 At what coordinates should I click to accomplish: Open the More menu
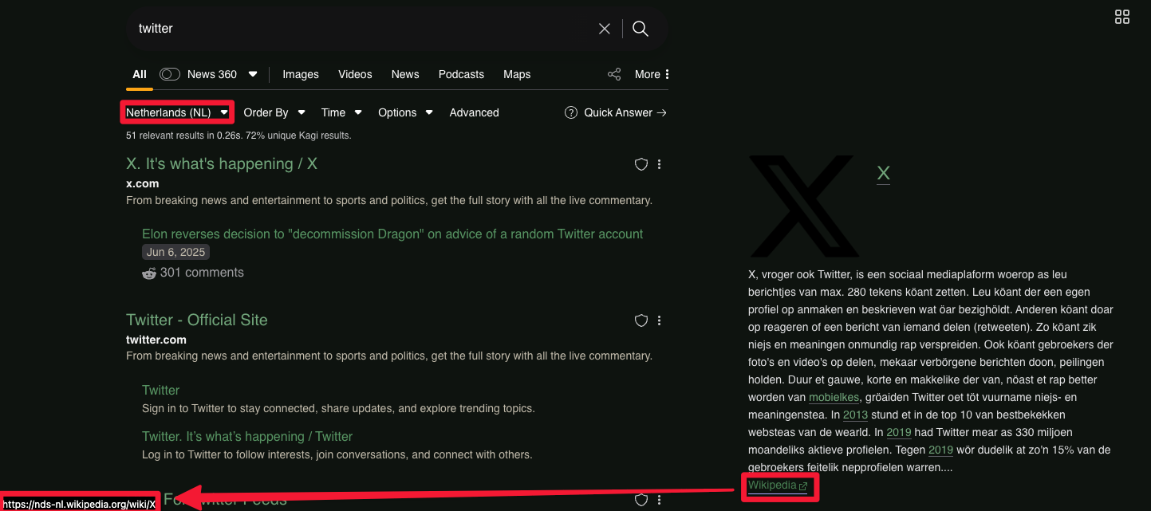[x=652, y=74]
